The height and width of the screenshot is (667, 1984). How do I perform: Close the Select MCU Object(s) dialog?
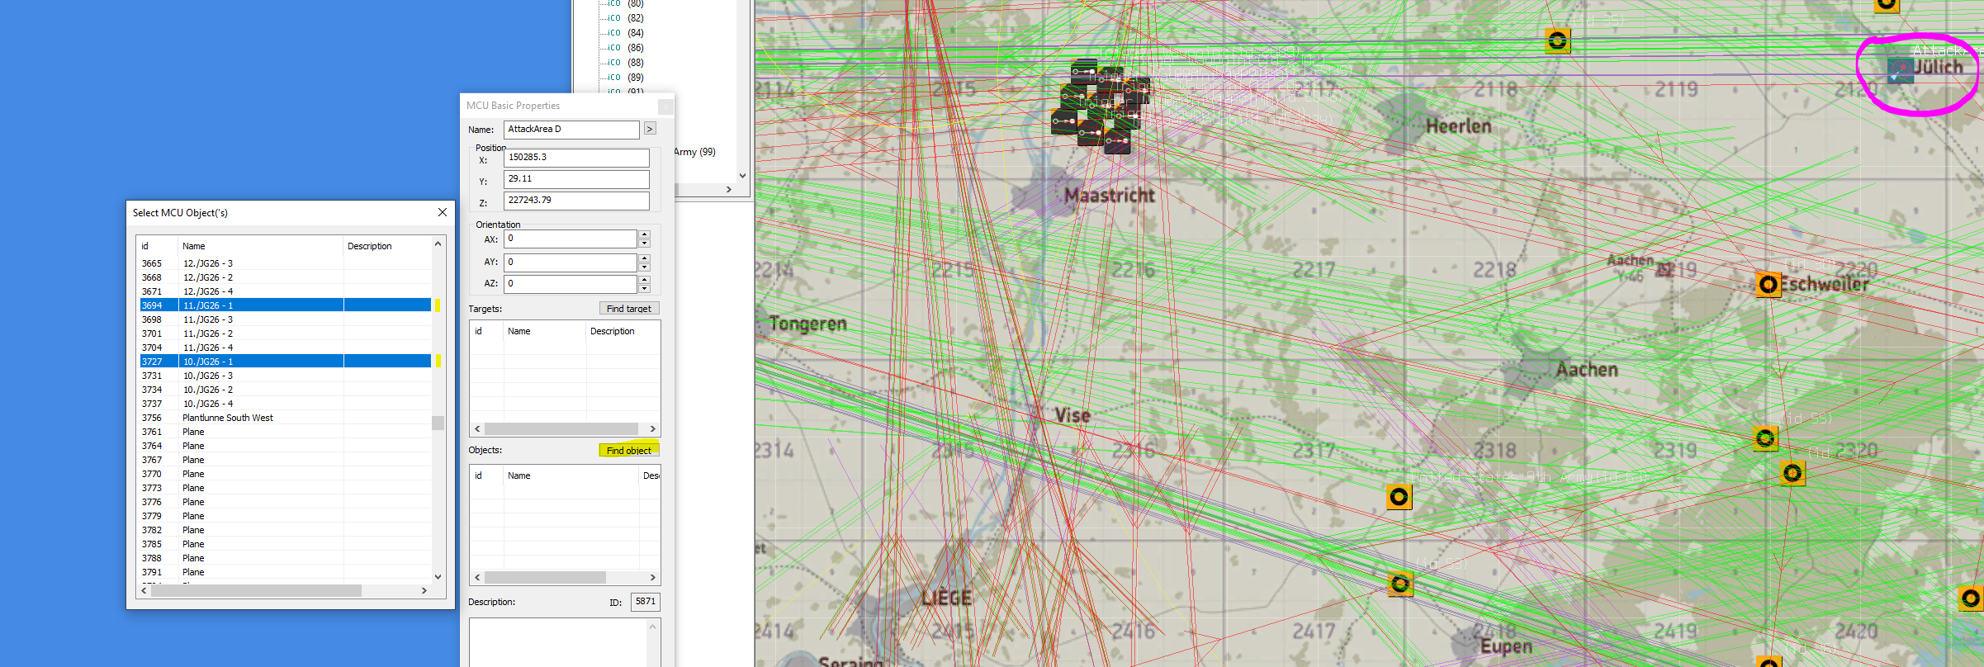443,212
